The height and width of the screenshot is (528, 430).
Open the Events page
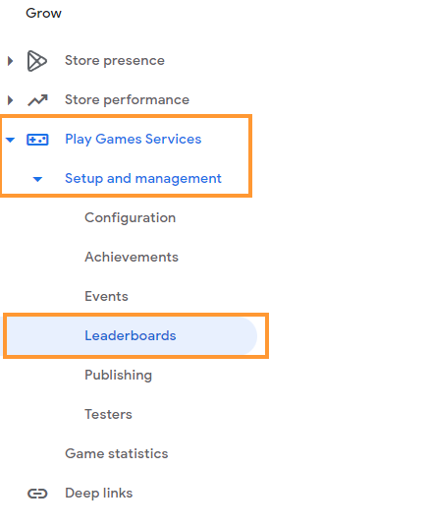[x=106, y=296]
